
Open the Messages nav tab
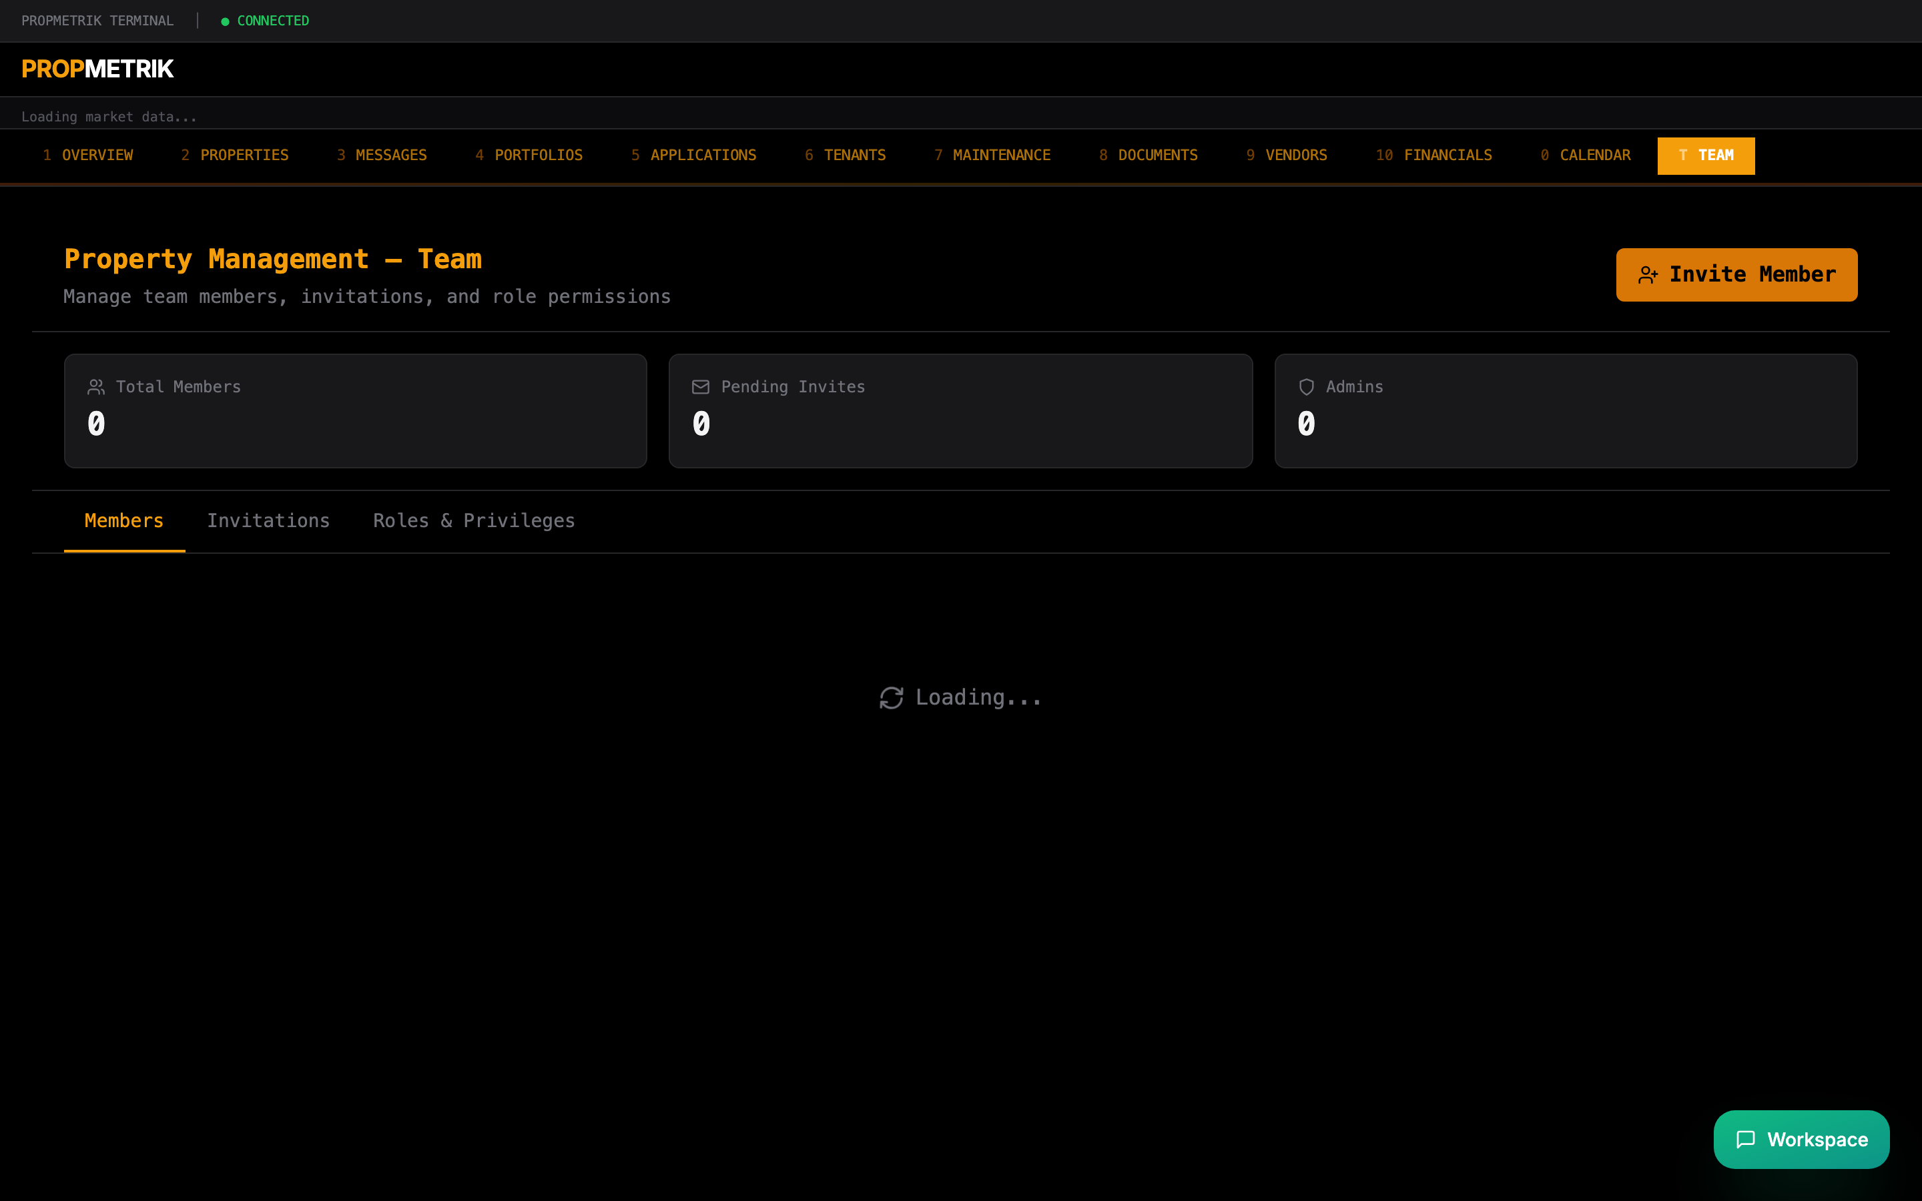[x=381, y=155]
